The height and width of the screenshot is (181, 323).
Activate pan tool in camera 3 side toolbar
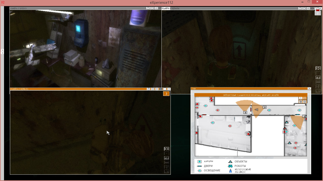[167, 149]
